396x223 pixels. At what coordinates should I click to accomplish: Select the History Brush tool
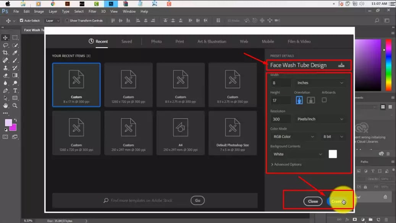coord(15,68)
